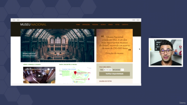187x105 pixels.
Task: Open the CONTATO navigation link
Action: tap(125, 24)
